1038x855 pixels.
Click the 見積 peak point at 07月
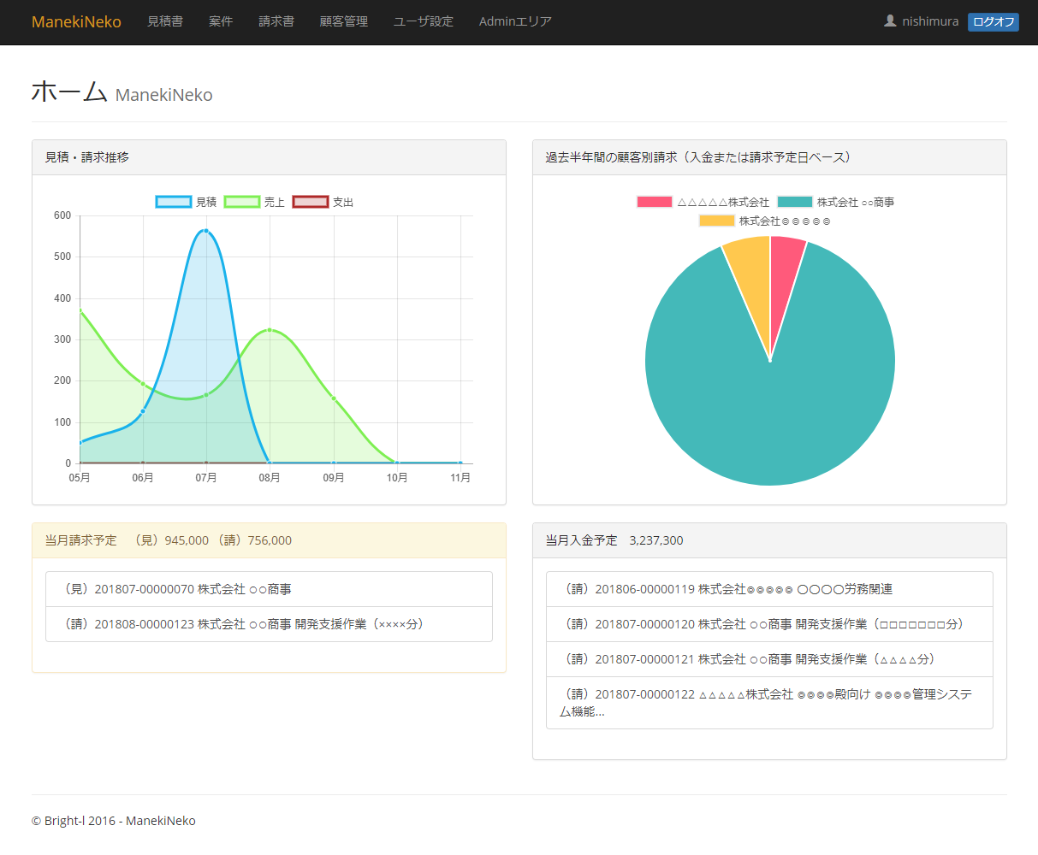click(206, 231)
